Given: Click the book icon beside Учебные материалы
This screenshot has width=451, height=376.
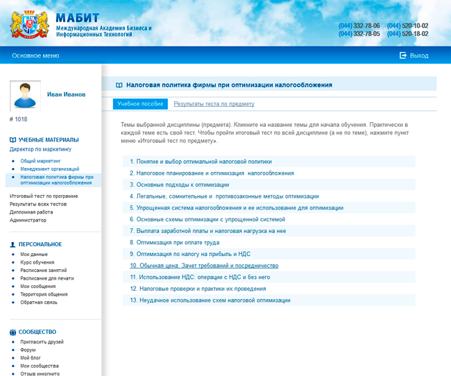Looking at the screenshot, I should tap(12, 139).
